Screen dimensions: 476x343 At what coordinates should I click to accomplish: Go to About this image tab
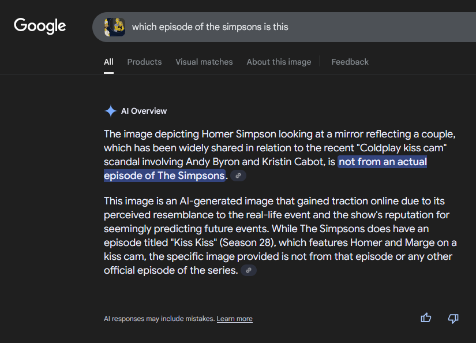(x=279, y=62)
